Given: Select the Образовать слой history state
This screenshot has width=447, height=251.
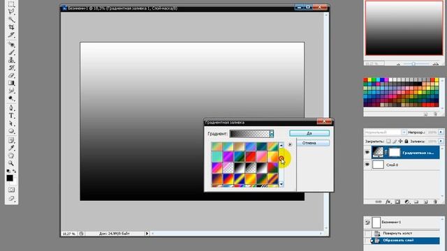Looking at the screenshot, I should click(406, 241).
